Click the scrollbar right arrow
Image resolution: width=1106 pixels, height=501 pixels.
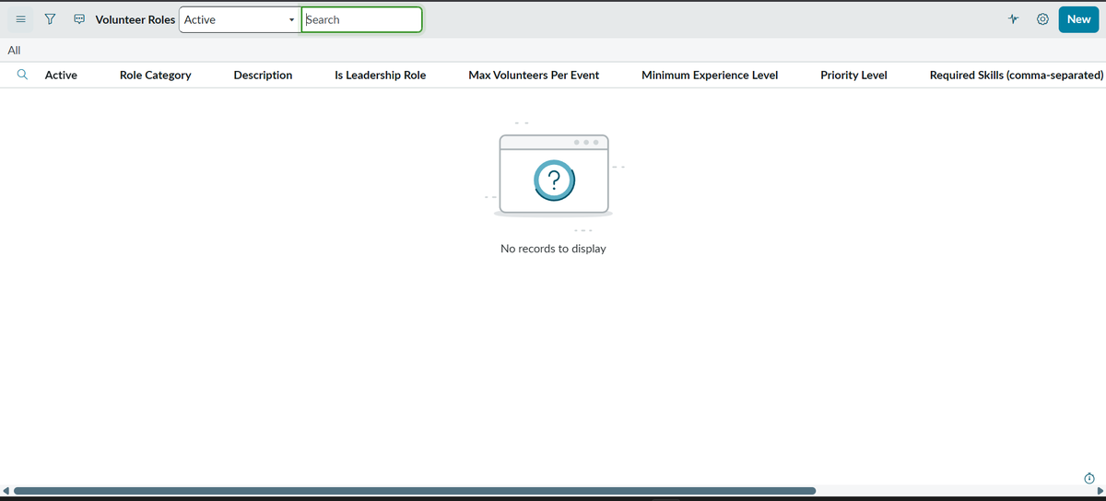(1100, 491)
